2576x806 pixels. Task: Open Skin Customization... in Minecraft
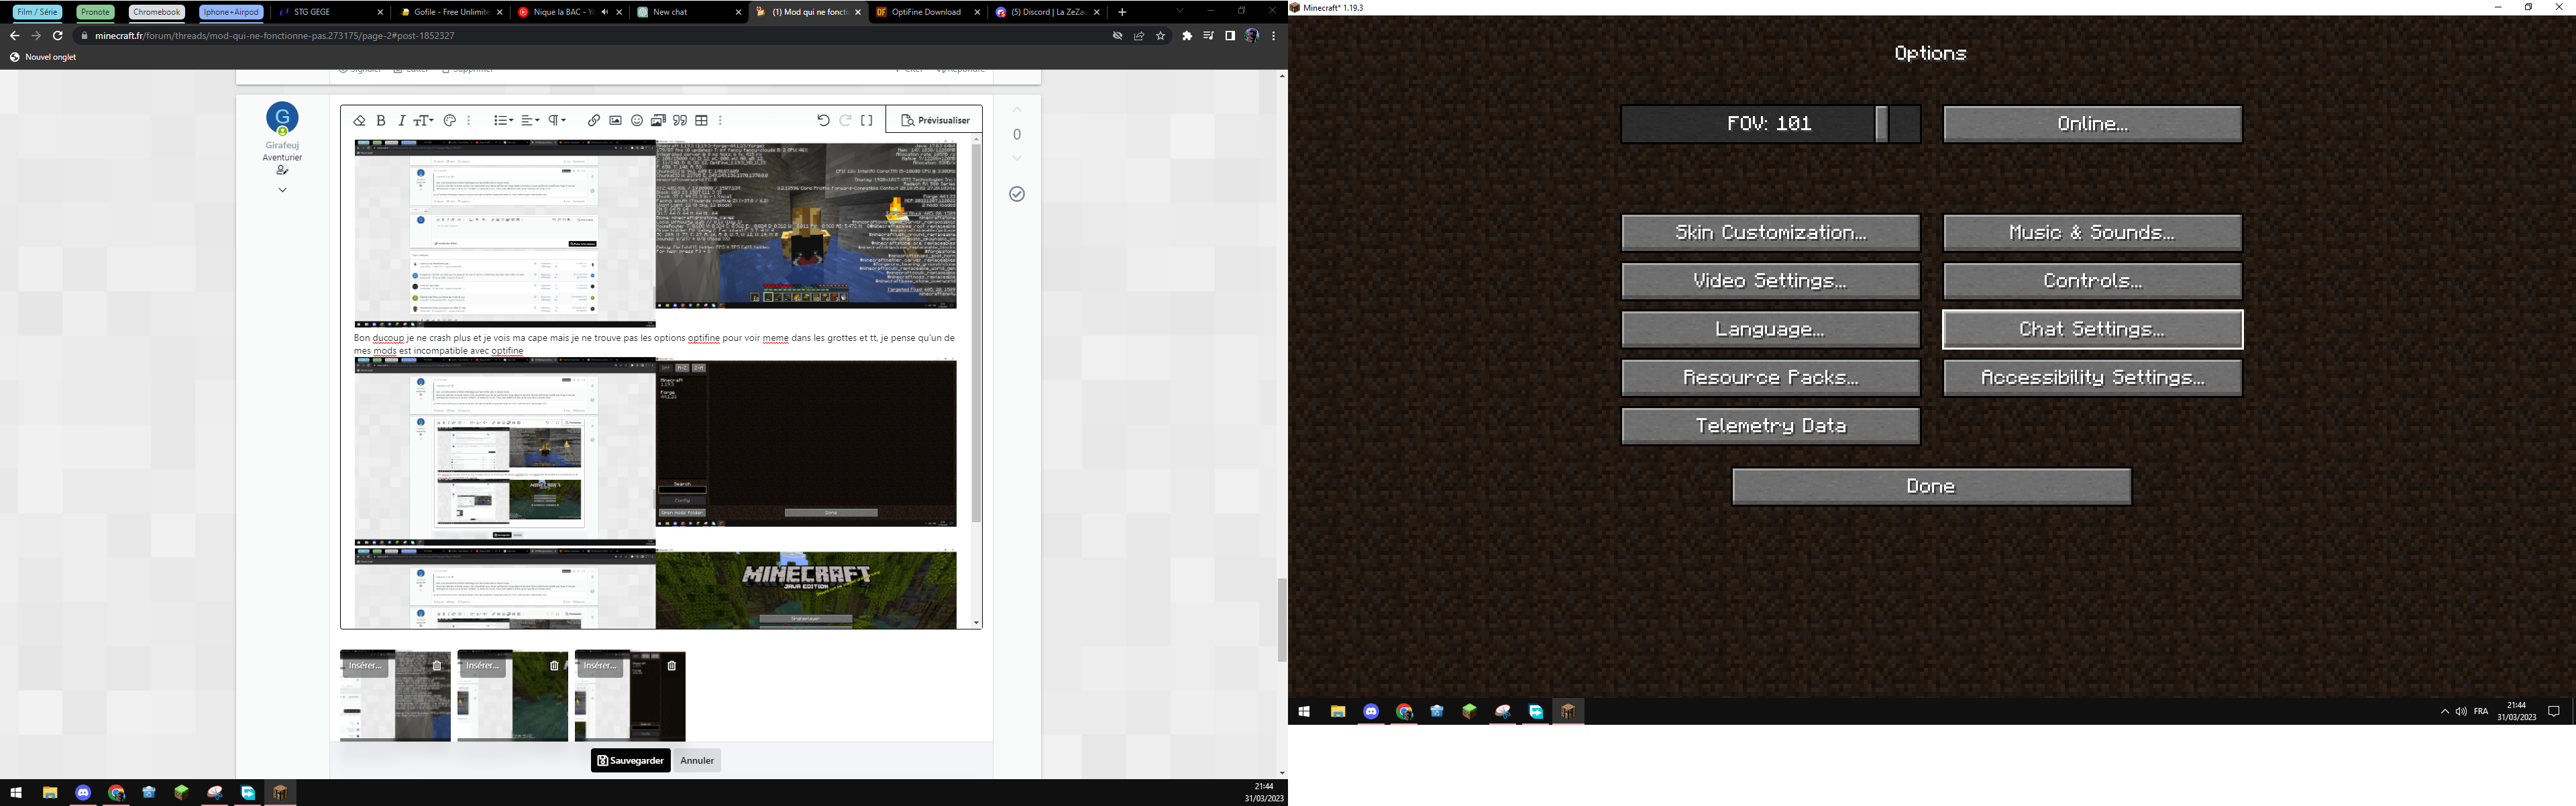pyautogui.click(x=1770, y=232)
